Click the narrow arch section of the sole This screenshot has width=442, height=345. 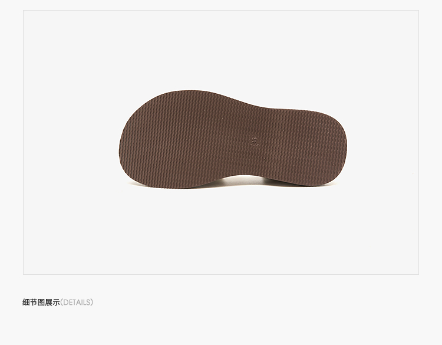(x=248, y=141)
